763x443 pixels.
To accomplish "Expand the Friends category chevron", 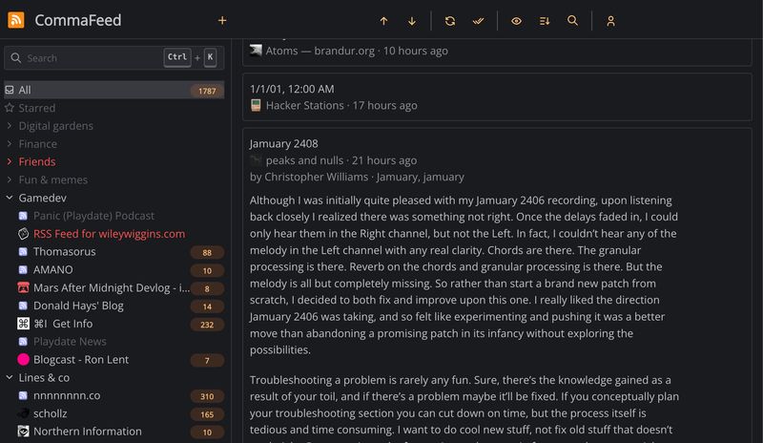I will (x=10, y=161).
